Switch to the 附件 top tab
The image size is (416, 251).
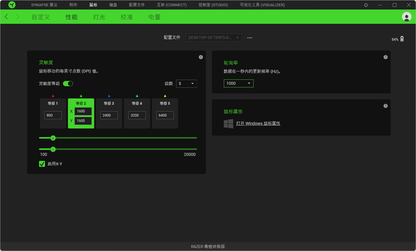tap(73, 5)
